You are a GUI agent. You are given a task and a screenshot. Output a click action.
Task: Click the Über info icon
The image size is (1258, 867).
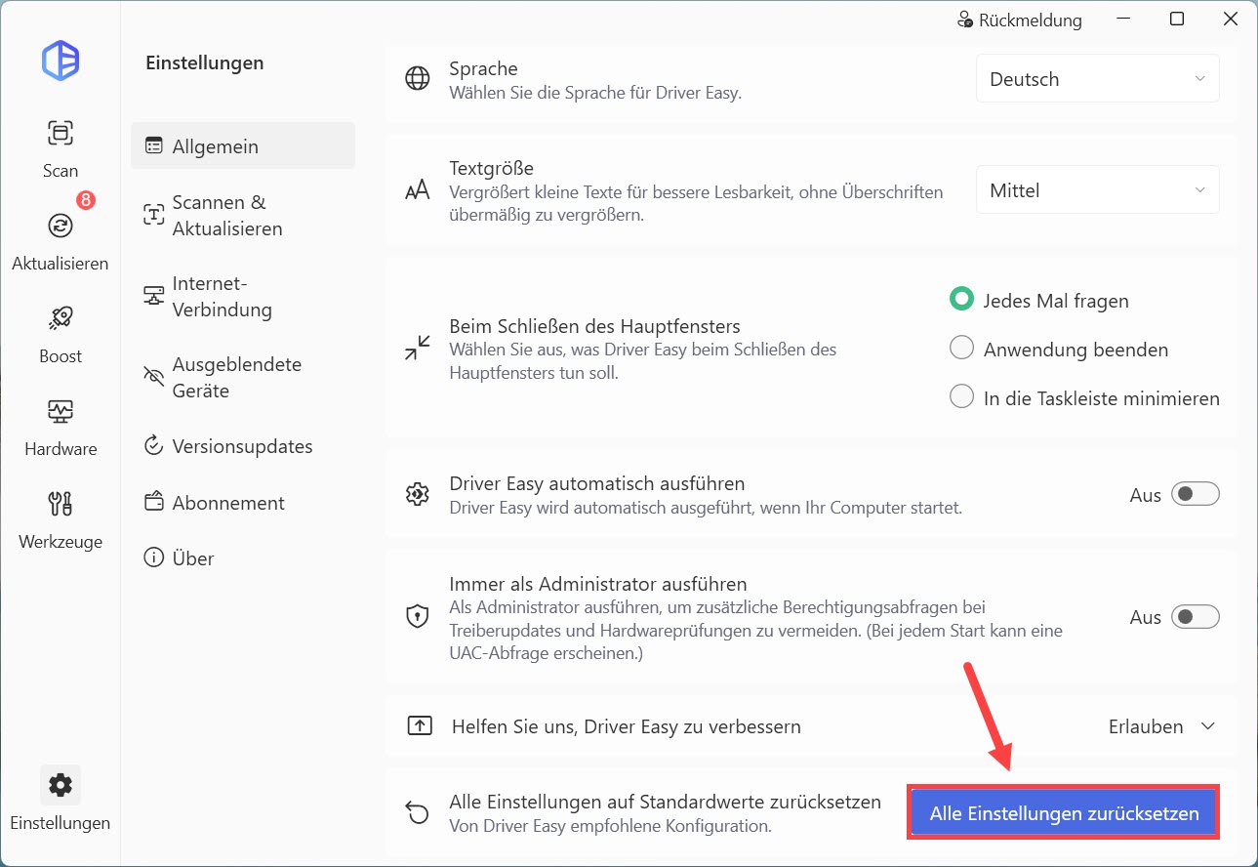pos(154,558)
